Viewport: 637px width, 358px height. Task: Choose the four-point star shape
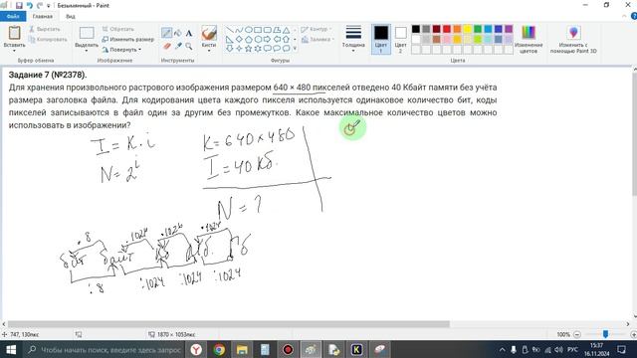(x=239, y=49)
